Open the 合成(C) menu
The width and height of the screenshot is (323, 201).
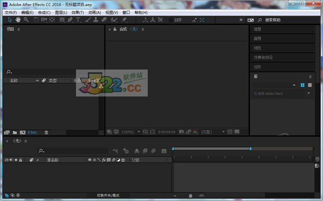[x=44, y=12]
